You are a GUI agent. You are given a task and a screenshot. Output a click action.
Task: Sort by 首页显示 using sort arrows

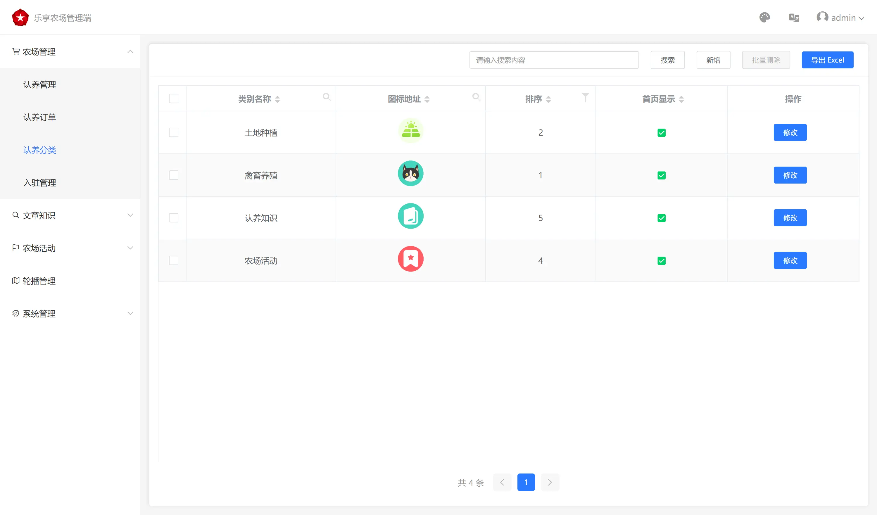click(x=681, y=99)
